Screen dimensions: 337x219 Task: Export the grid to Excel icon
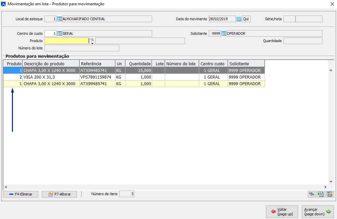[320, 194]
